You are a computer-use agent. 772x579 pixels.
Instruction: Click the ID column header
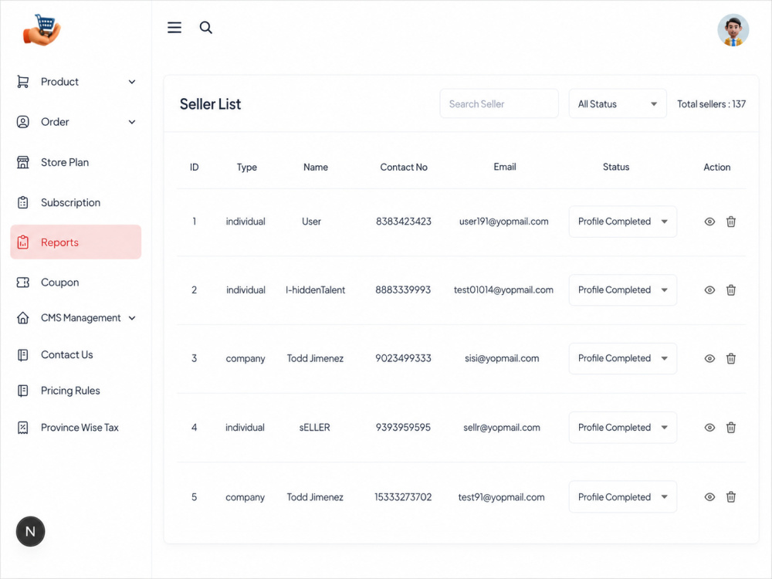point(195,167)
